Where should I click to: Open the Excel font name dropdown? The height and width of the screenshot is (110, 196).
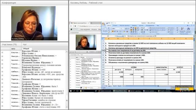click(120, 29)
